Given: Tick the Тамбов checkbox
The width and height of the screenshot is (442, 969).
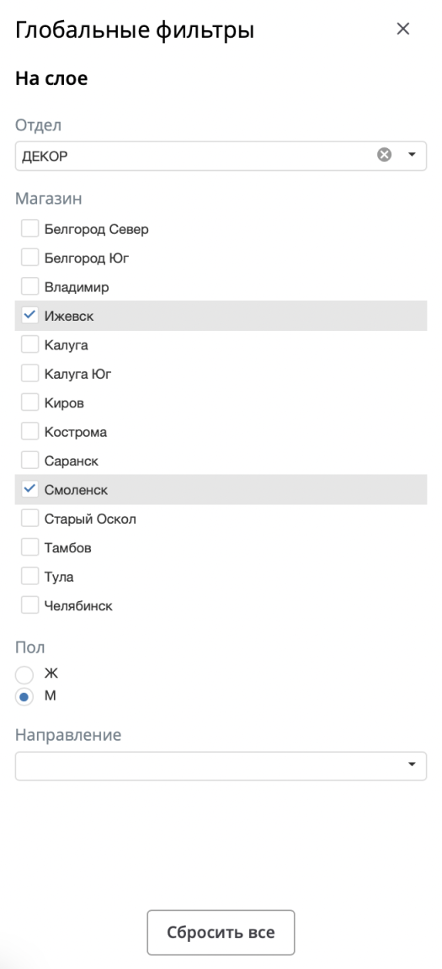Looking at the screenshot, I should 29,547.
